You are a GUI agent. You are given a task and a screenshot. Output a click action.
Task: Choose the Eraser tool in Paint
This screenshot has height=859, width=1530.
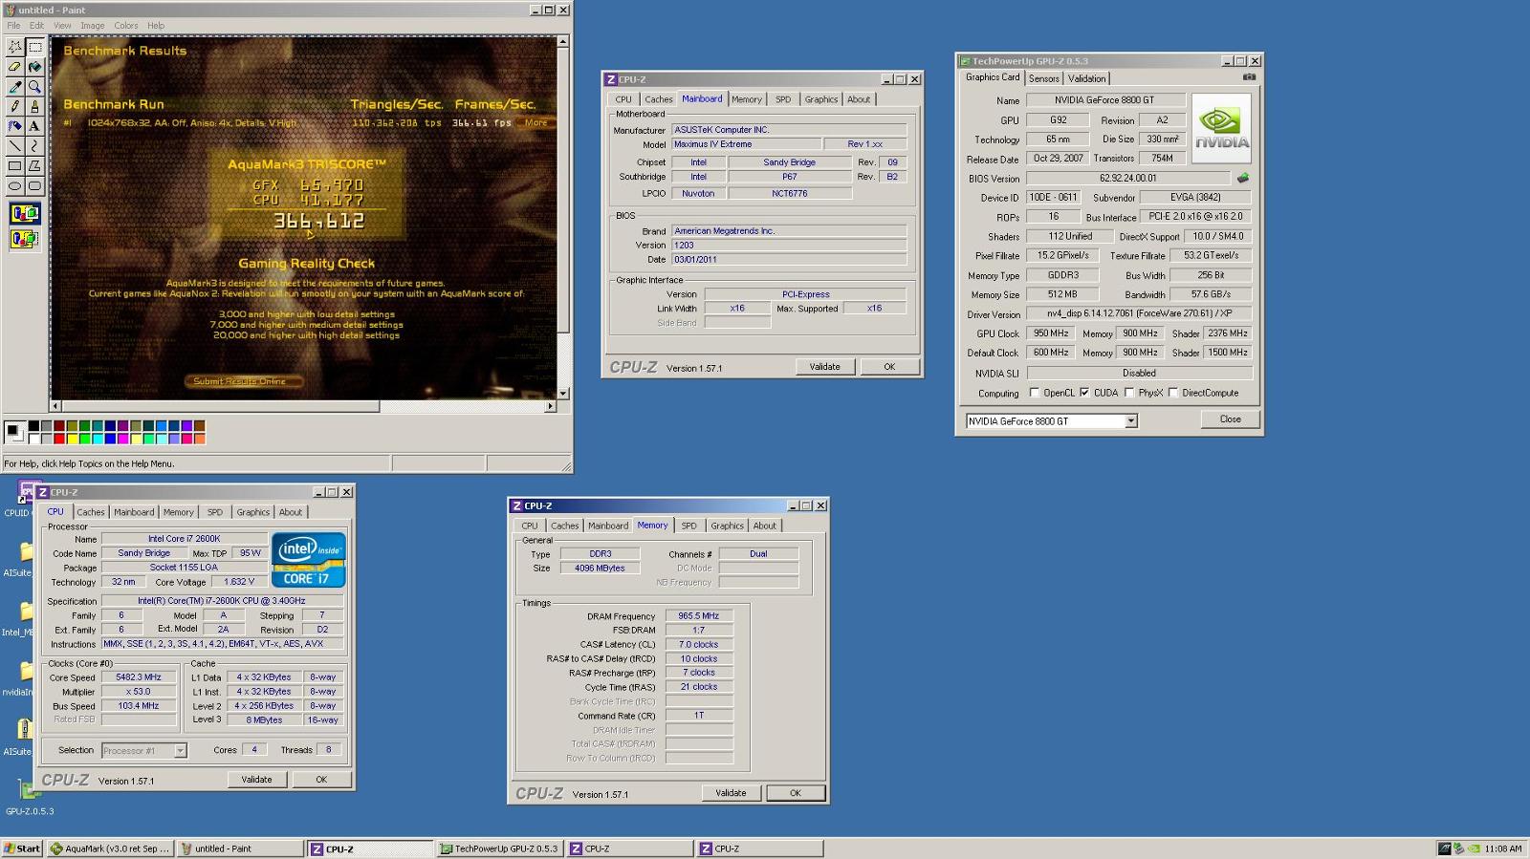[x=14, y=67]
